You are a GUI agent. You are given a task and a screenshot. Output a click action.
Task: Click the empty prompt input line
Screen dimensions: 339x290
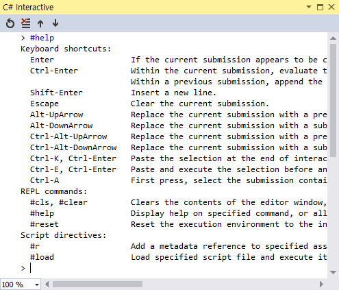pos(173,268)
